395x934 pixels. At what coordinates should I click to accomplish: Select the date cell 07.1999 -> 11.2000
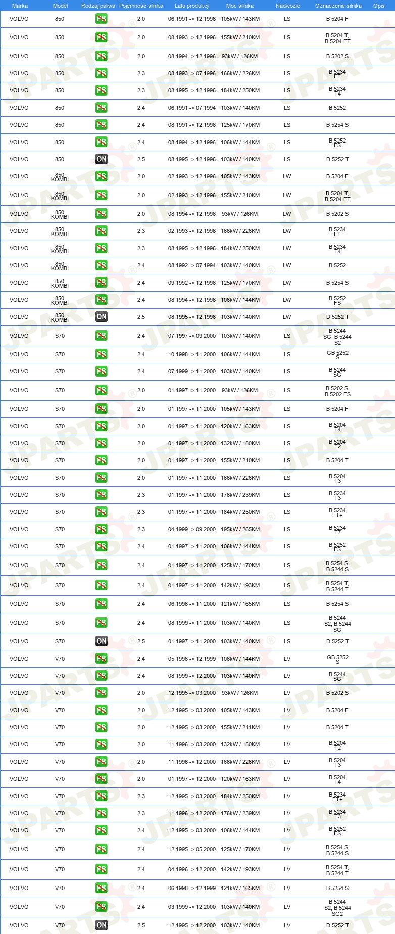pyautogui.click(x=192, y=371)
